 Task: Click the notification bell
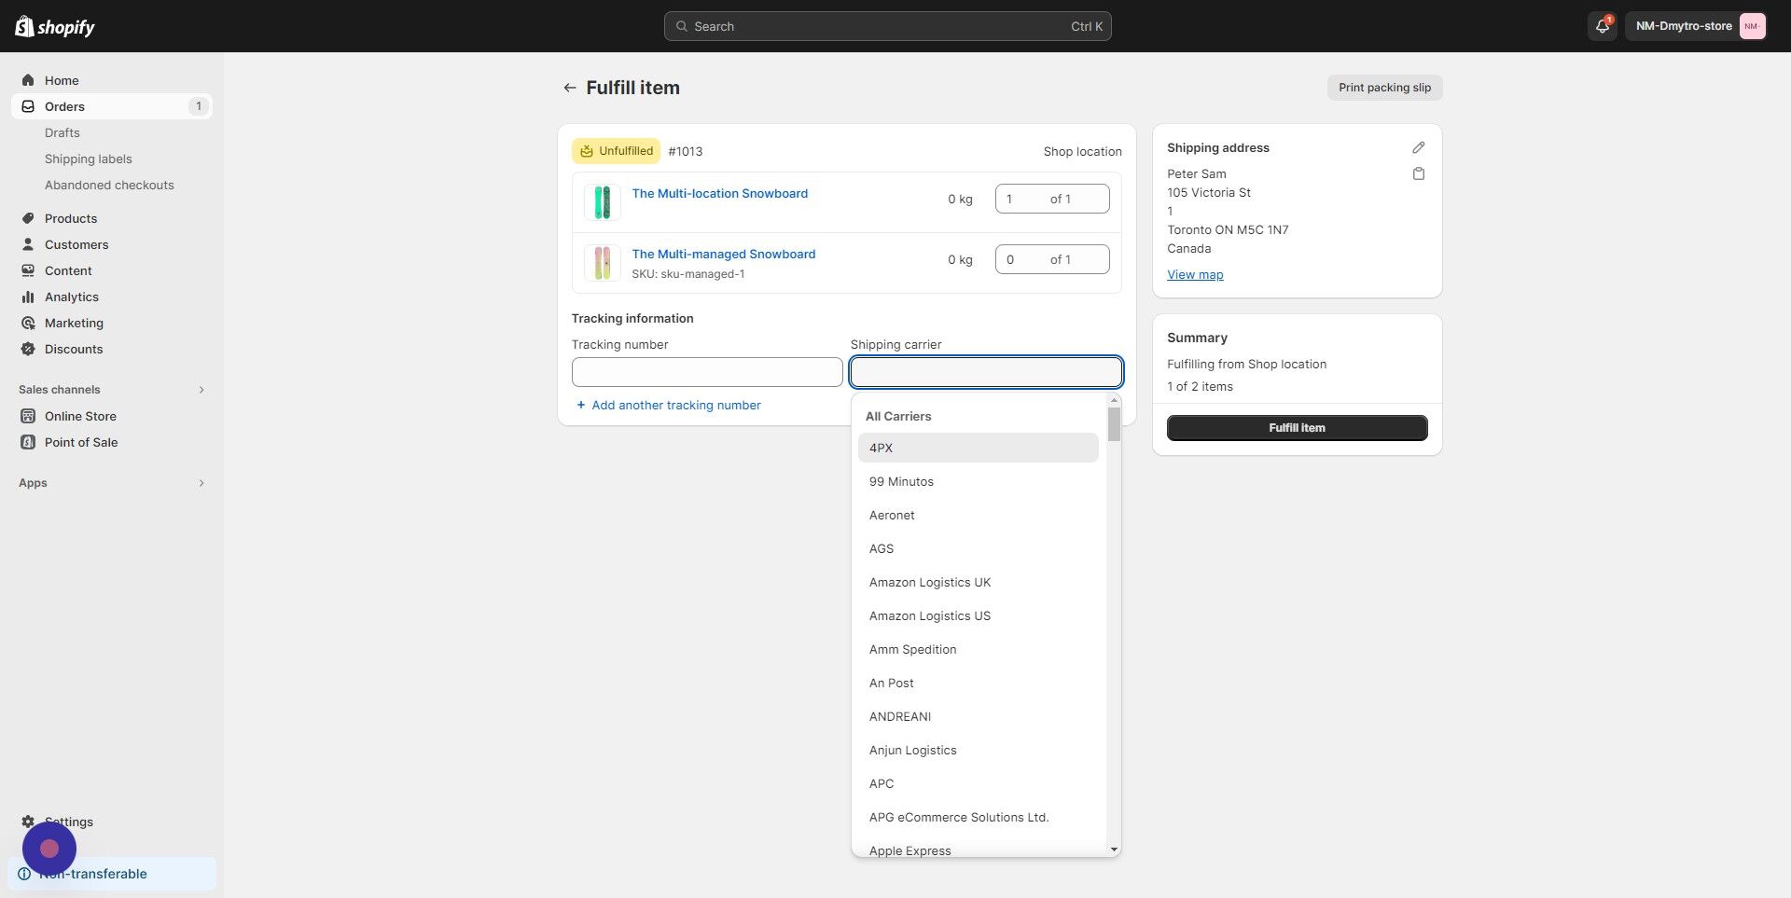point(1602,26)
